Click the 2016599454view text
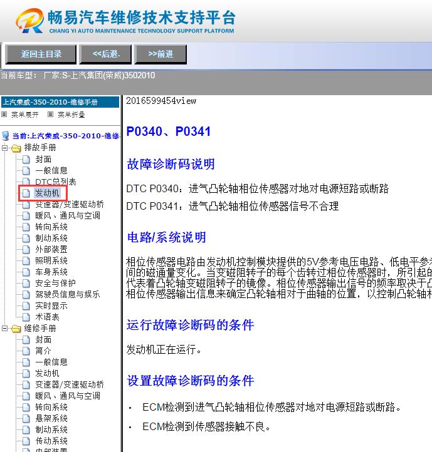Viewport: 432px width, 452px height. coord(161,101)
